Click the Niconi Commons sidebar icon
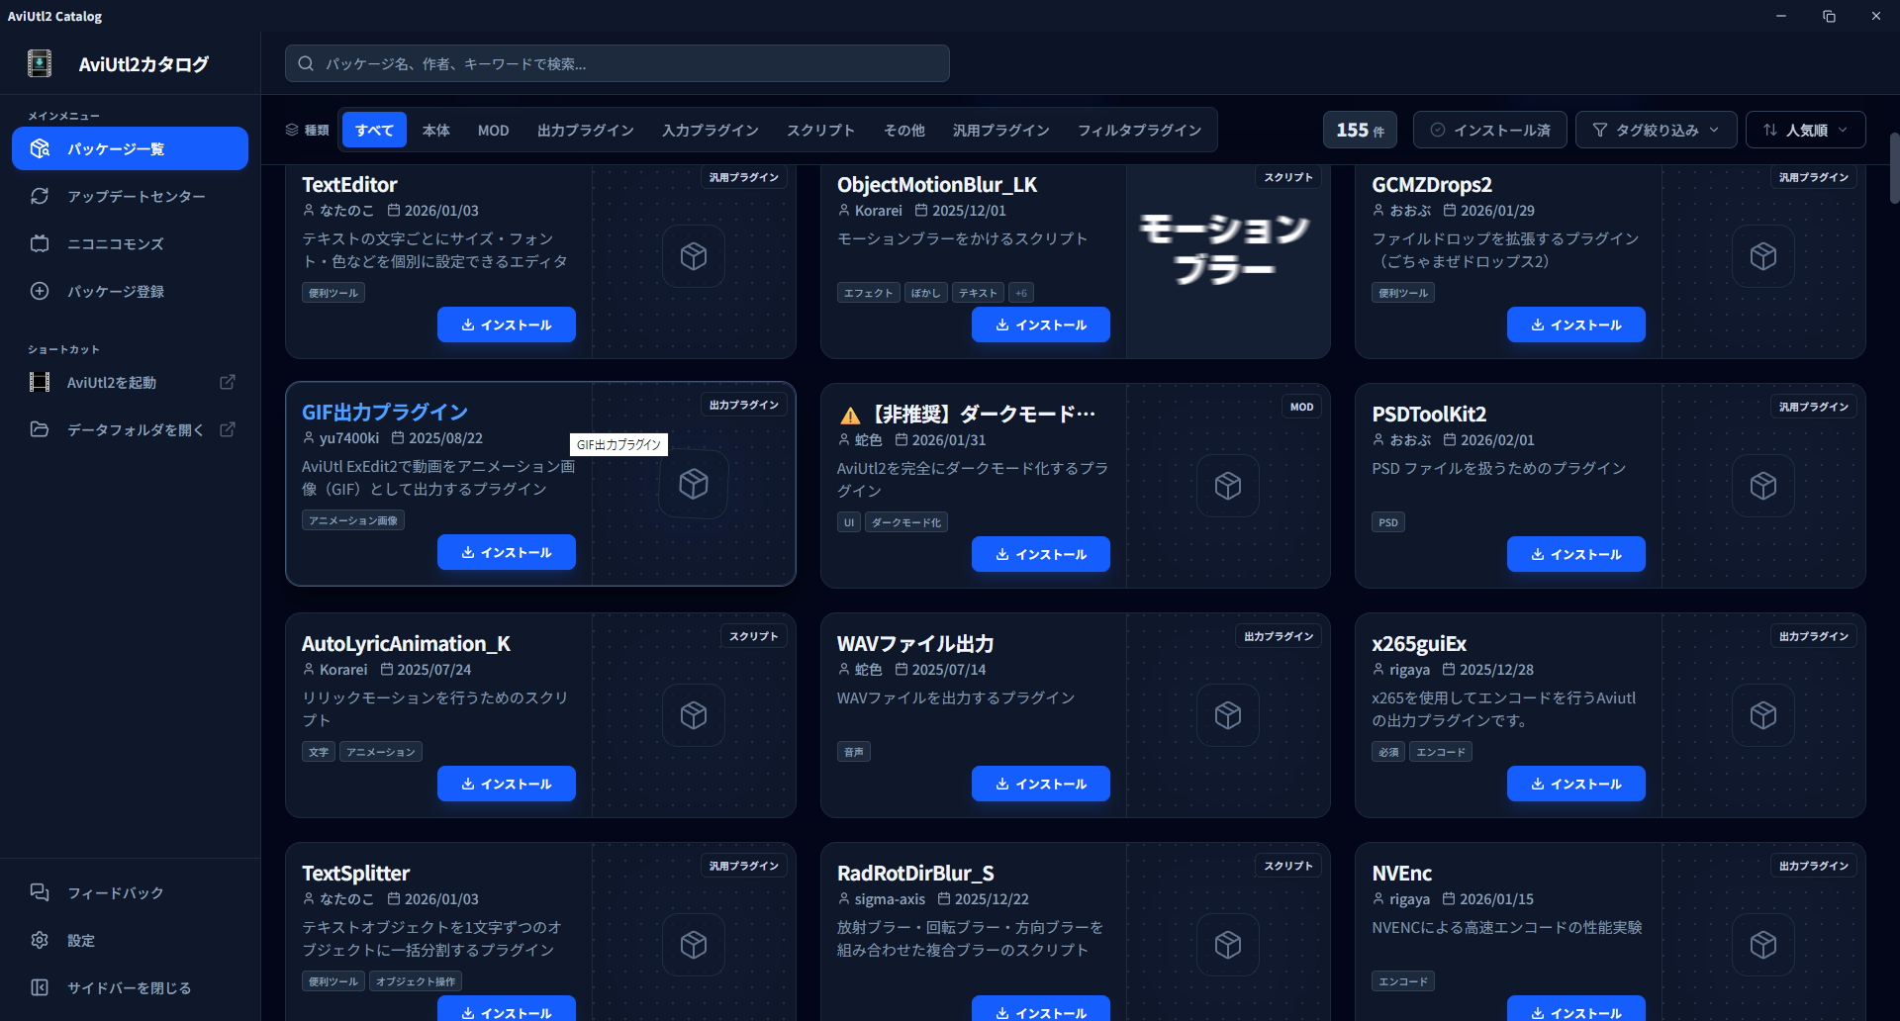The image size is (1900, 1021). point(40,243)
